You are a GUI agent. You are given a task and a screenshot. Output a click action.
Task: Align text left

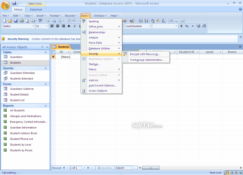(52, 26)
